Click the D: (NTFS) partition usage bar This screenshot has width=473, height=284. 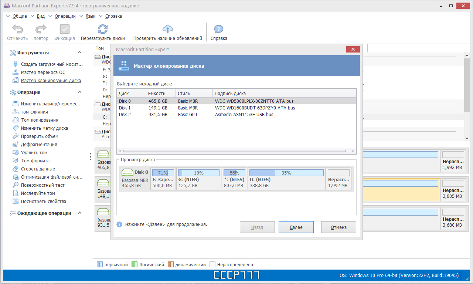click(286, 173)
